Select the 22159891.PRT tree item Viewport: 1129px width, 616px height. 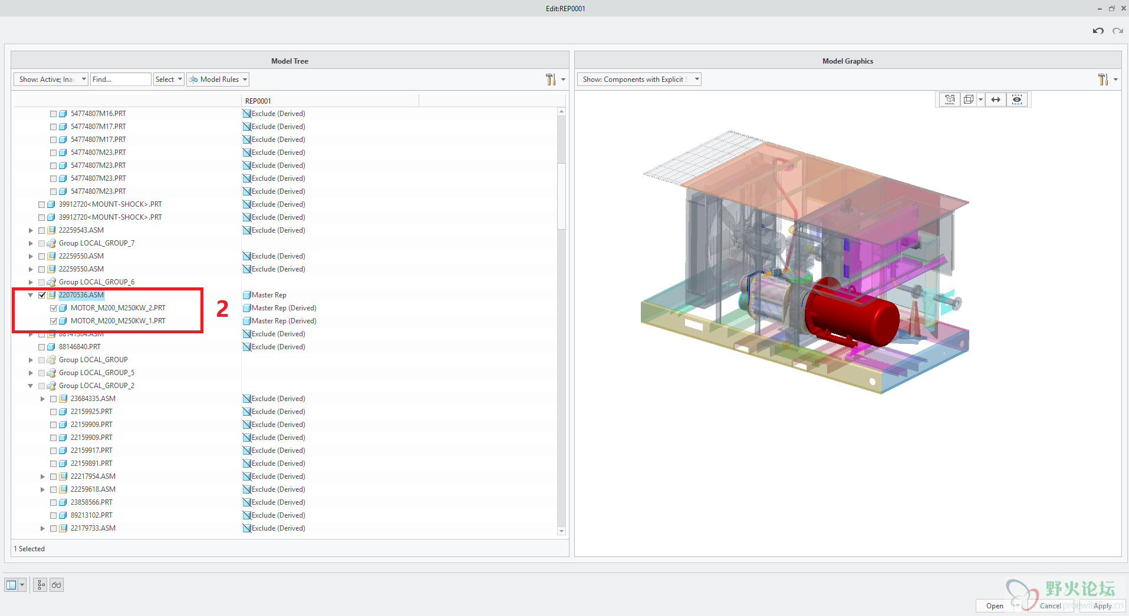(x=91, y=463)
